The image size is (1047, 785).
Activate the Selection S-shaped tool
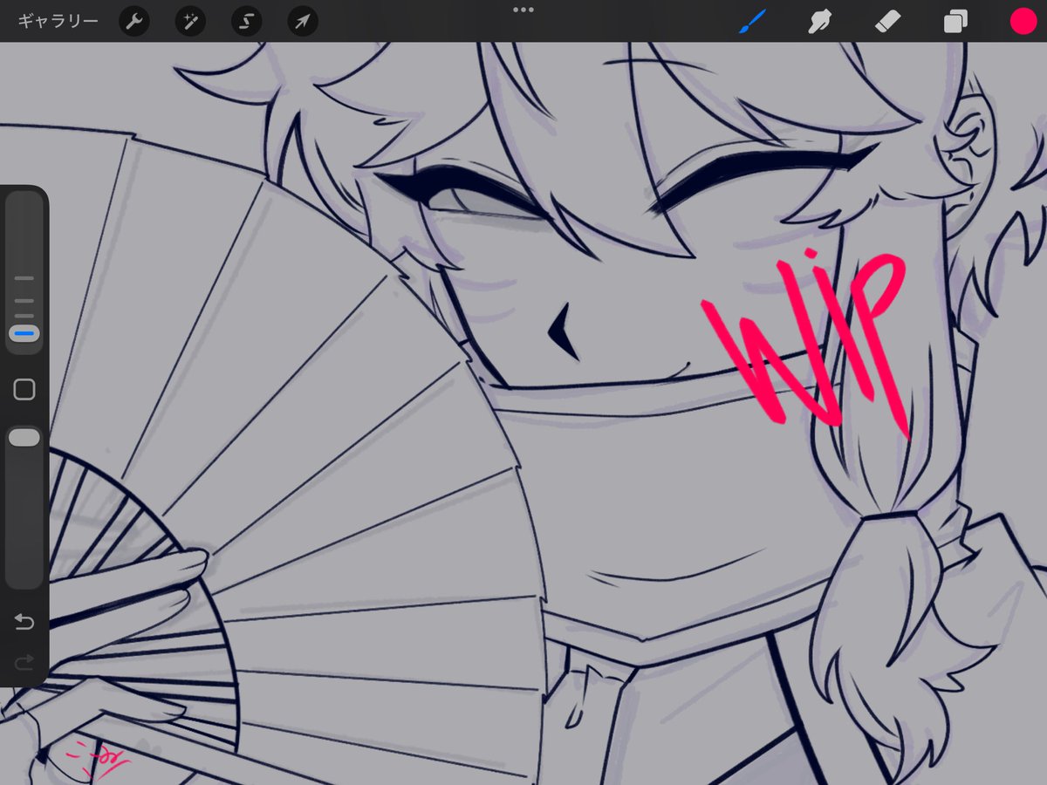click(x=246, y=22)
